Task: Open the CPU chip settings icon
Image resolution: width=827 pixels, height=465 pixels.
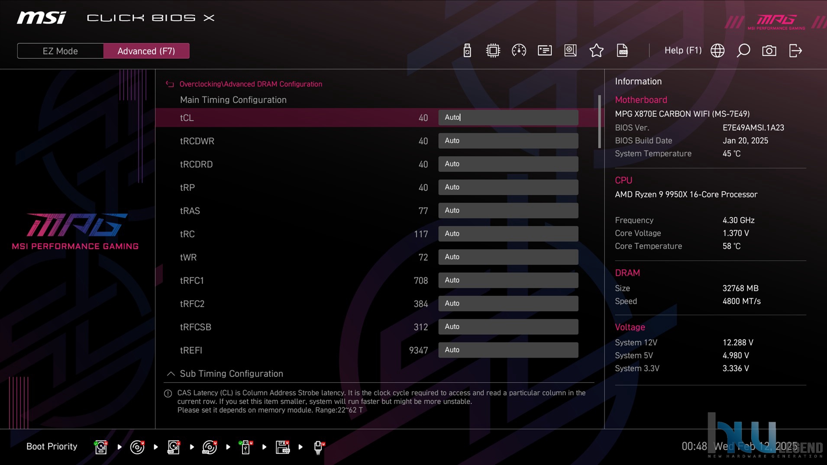Action: [493, 51]
